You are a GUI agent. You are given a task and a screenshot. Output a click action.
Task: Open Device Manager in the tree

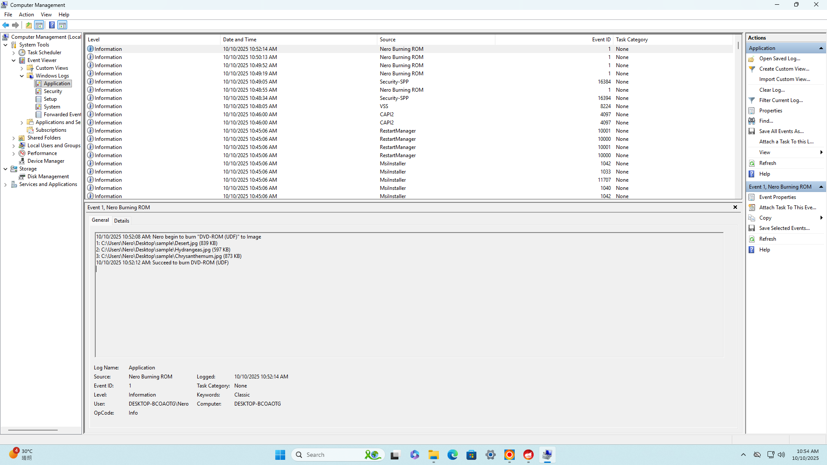(46, 161)
